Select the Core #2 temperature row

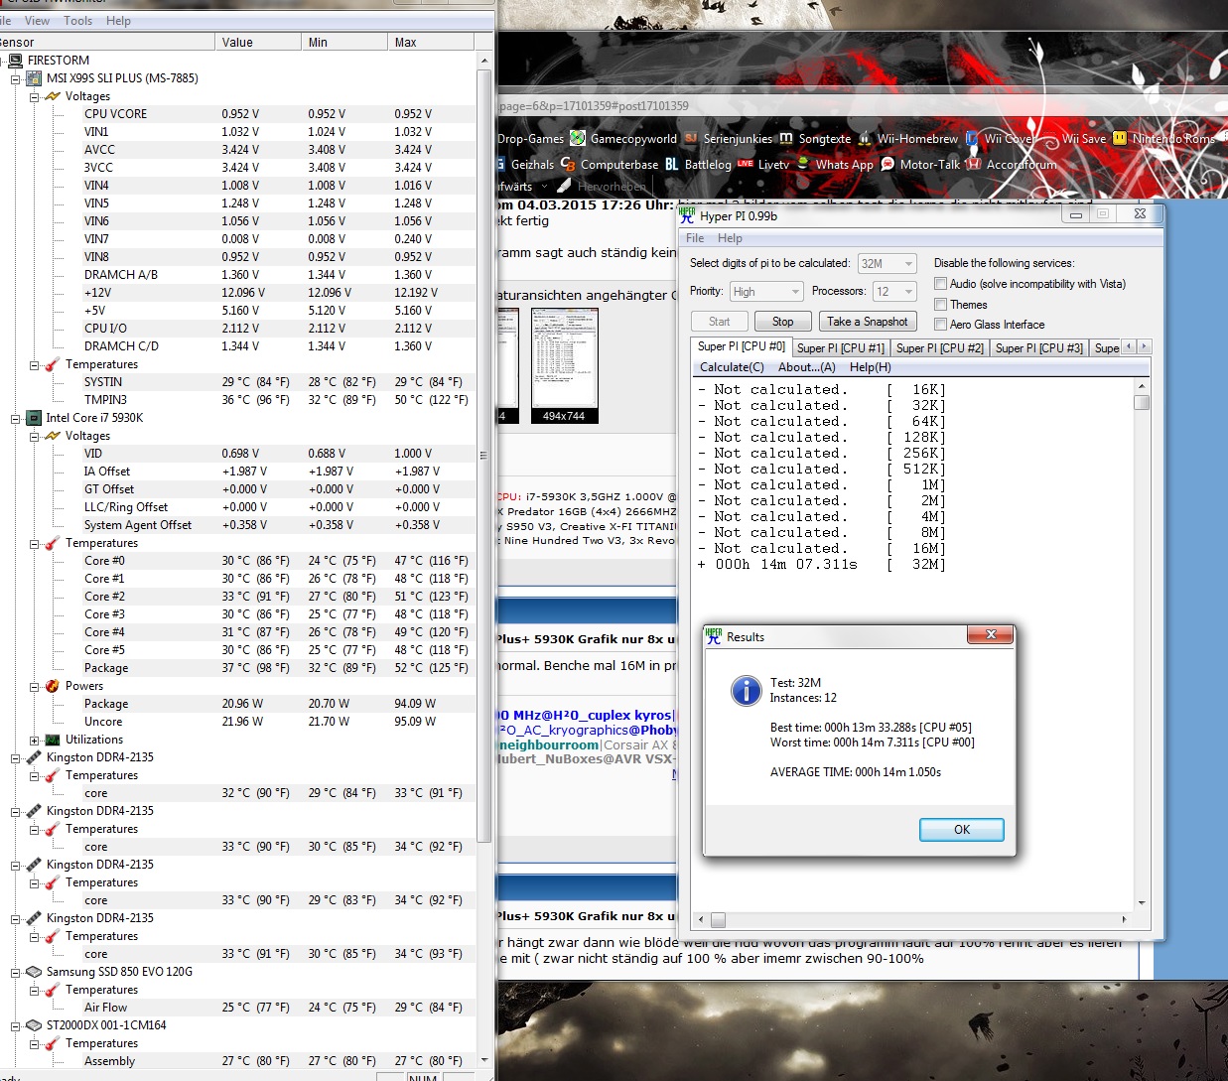(x=238, y=597)
